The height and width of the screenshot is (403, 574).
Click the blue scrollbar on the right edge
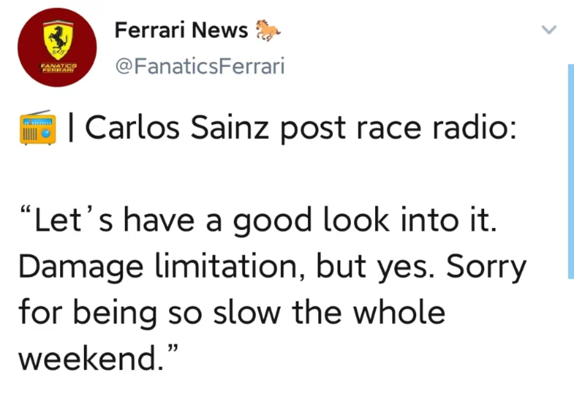click(571, 171)
